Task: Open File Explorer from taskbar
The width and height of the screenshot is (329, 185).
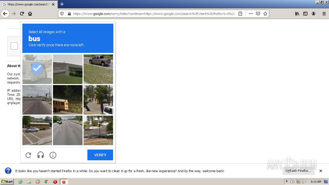Action: coord(29,182)
